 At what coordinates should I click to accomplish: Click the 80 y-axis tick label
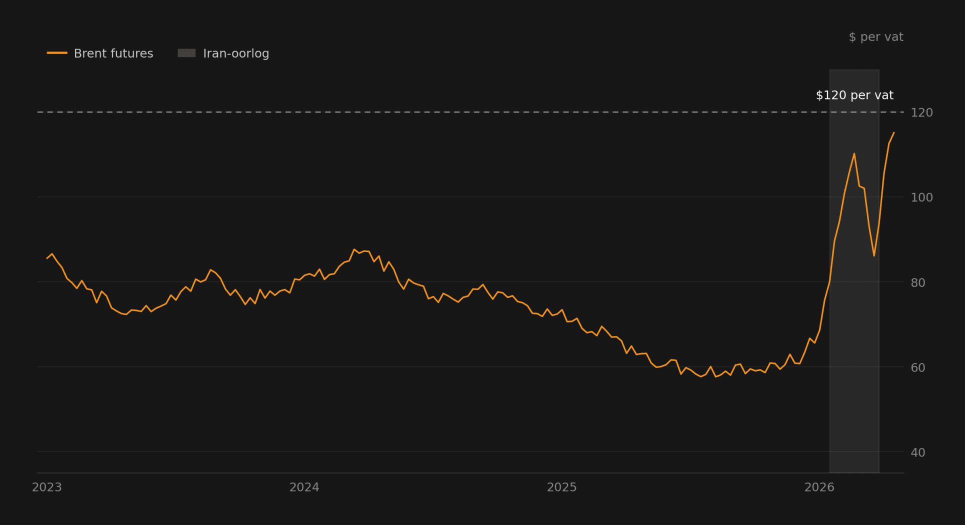coord(917,283)
